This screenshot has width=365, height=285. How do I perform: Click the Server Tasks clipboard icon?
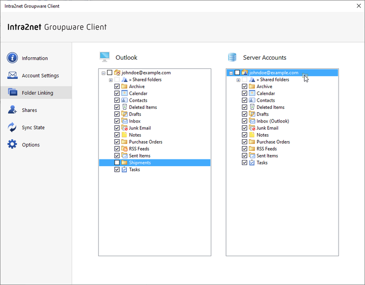(252, 162)
